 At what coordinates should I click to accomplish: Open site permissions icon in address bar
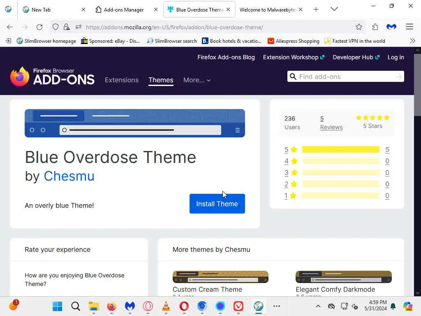coord(79,27)
